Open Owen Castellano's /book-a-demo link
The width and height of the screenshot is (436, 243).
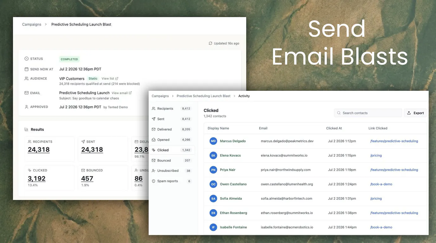pyautogui.click(x=381, y=184)
